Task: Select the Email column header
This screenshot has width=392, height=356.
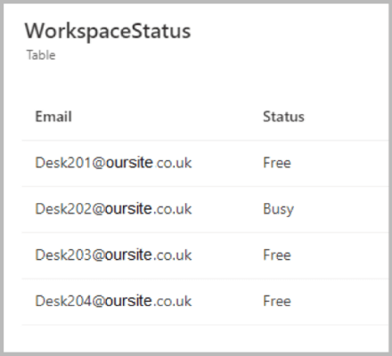Action: pos(53,117)
